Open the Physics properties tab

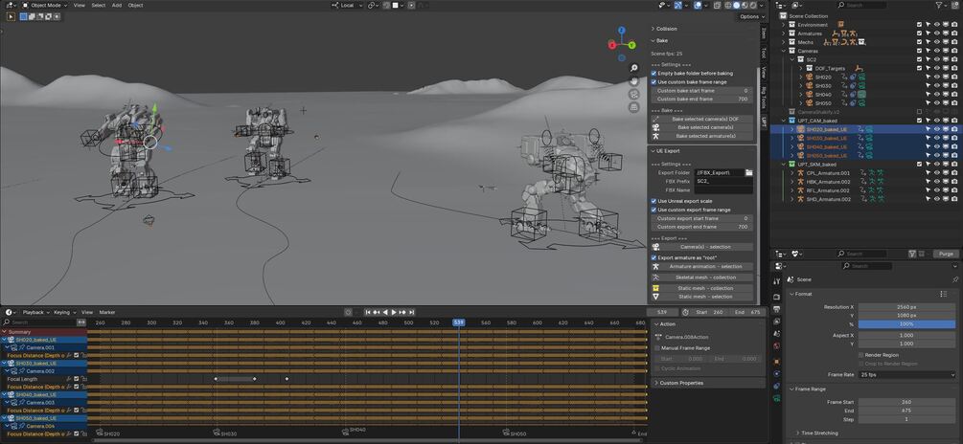pos(777,373)
